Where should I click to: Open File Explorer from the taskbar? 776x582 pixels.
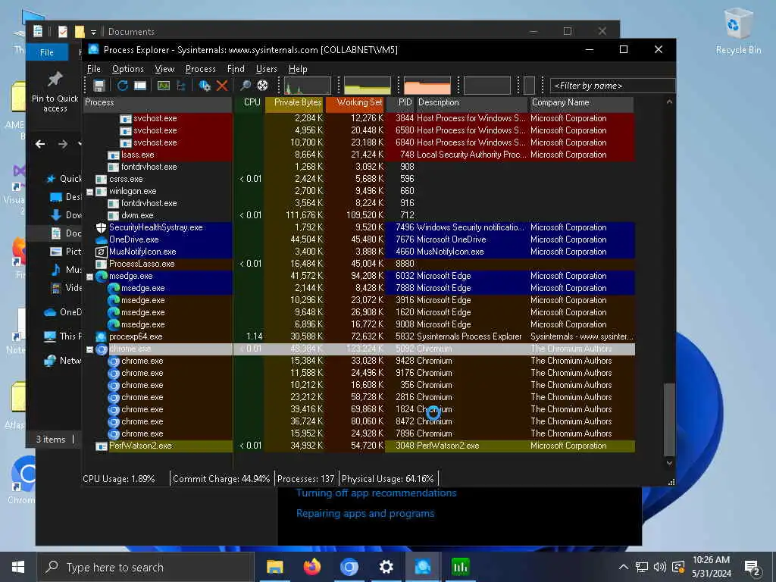[x=274, y=567]
